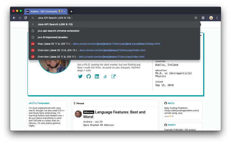Select Java API Search (JDK 9-13) suggestion
The width and height of the screenshot is (231, 144).
click(114, 24)
